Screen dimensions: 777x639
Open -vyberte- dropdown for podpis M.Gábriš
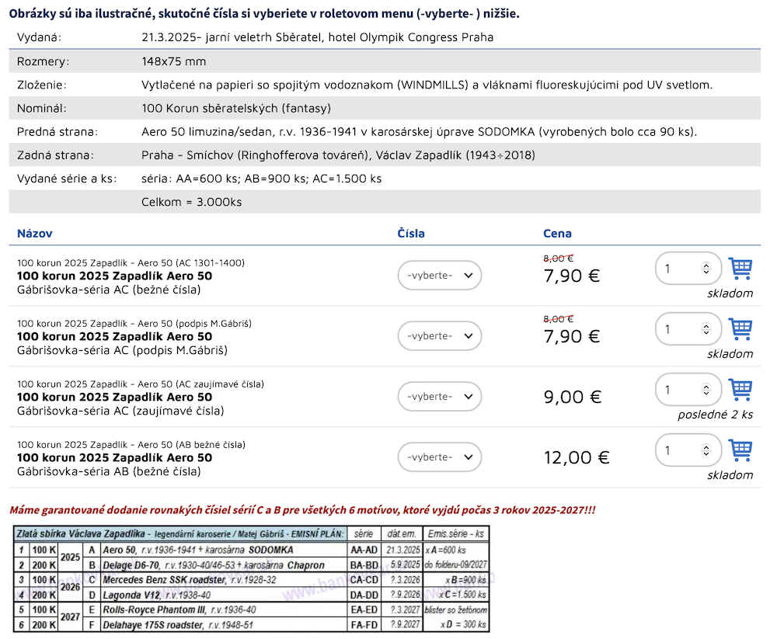[x=440, y=336]
